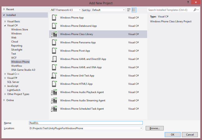Open the Location path dropdown arrow

click(x=141, y=128)
